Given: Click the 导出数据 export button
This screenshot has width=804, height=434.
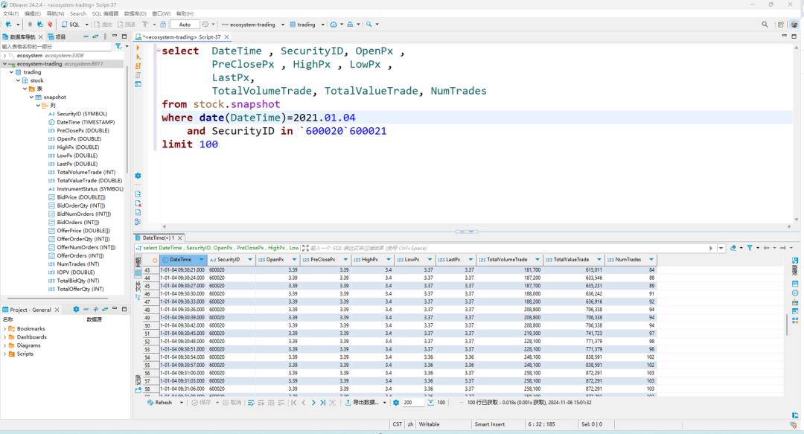Looking at the screenshot, I should coord(362,403).
